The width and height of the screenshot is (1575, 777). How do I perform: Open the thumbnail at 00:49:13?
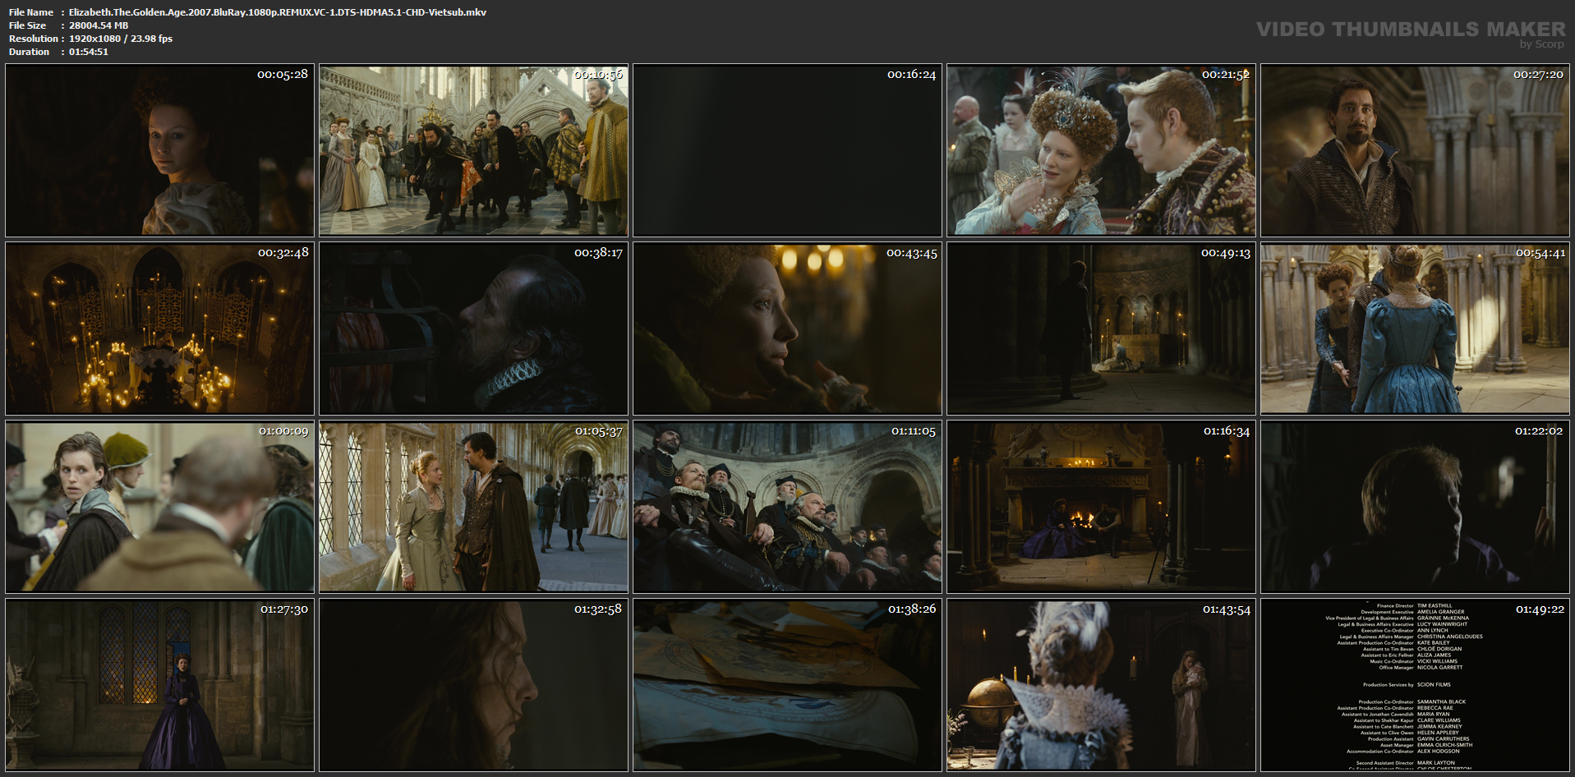coord(1102,329)
